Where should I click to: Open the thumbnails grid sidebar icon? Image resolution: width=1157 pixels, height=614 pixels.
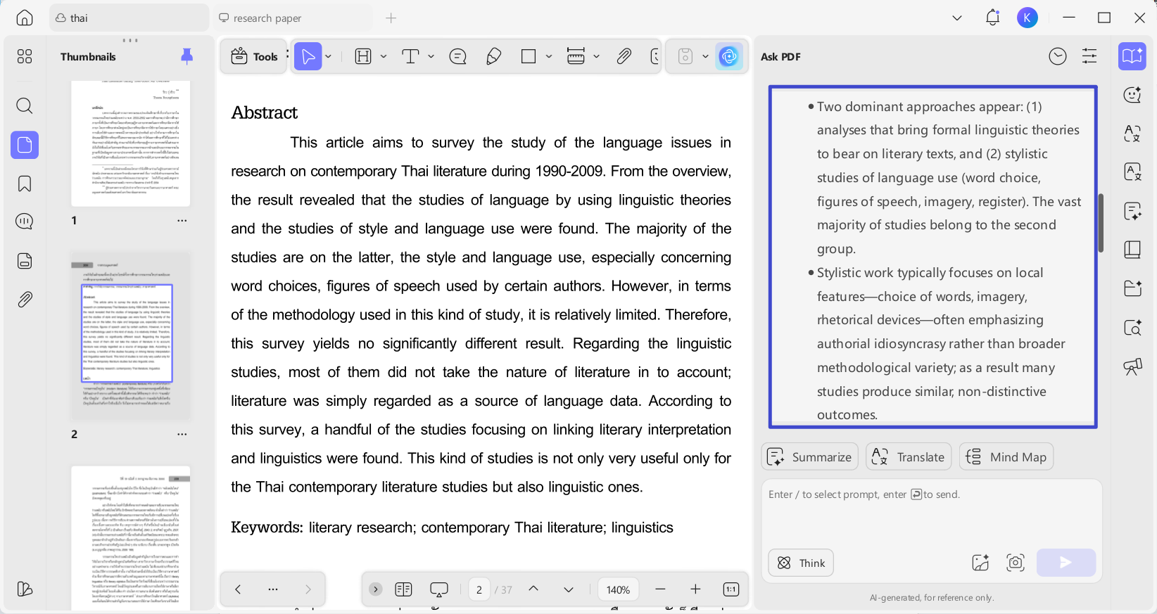(25, 56)
